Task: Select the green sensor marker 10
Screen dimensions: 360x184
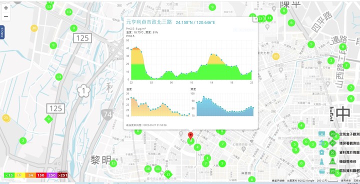Action: (148, 169)
